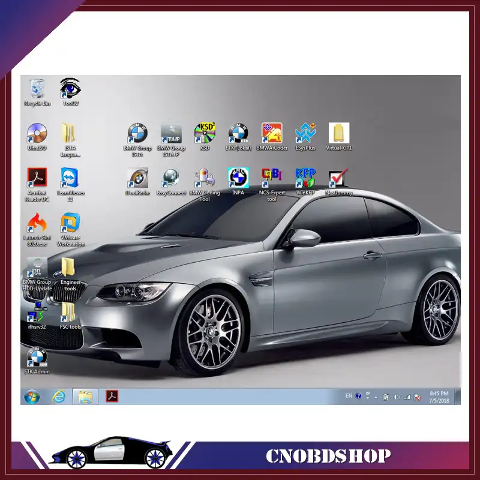Screen dimensions: 480x480
Task: Open the IToolRadar icon
Action: pos(137,182)
